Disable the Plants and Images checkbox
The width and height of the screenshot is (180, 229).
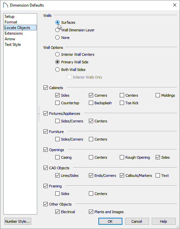pyautogui.click(x=91, y=212)
